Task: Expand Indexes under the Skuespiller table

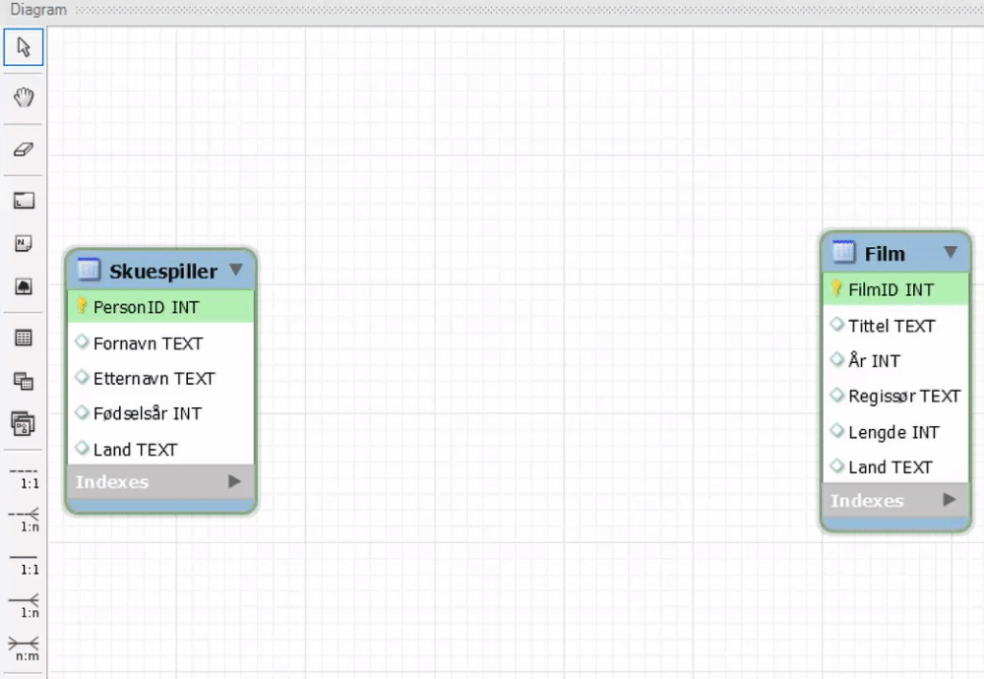Action: tap(234, 482)
